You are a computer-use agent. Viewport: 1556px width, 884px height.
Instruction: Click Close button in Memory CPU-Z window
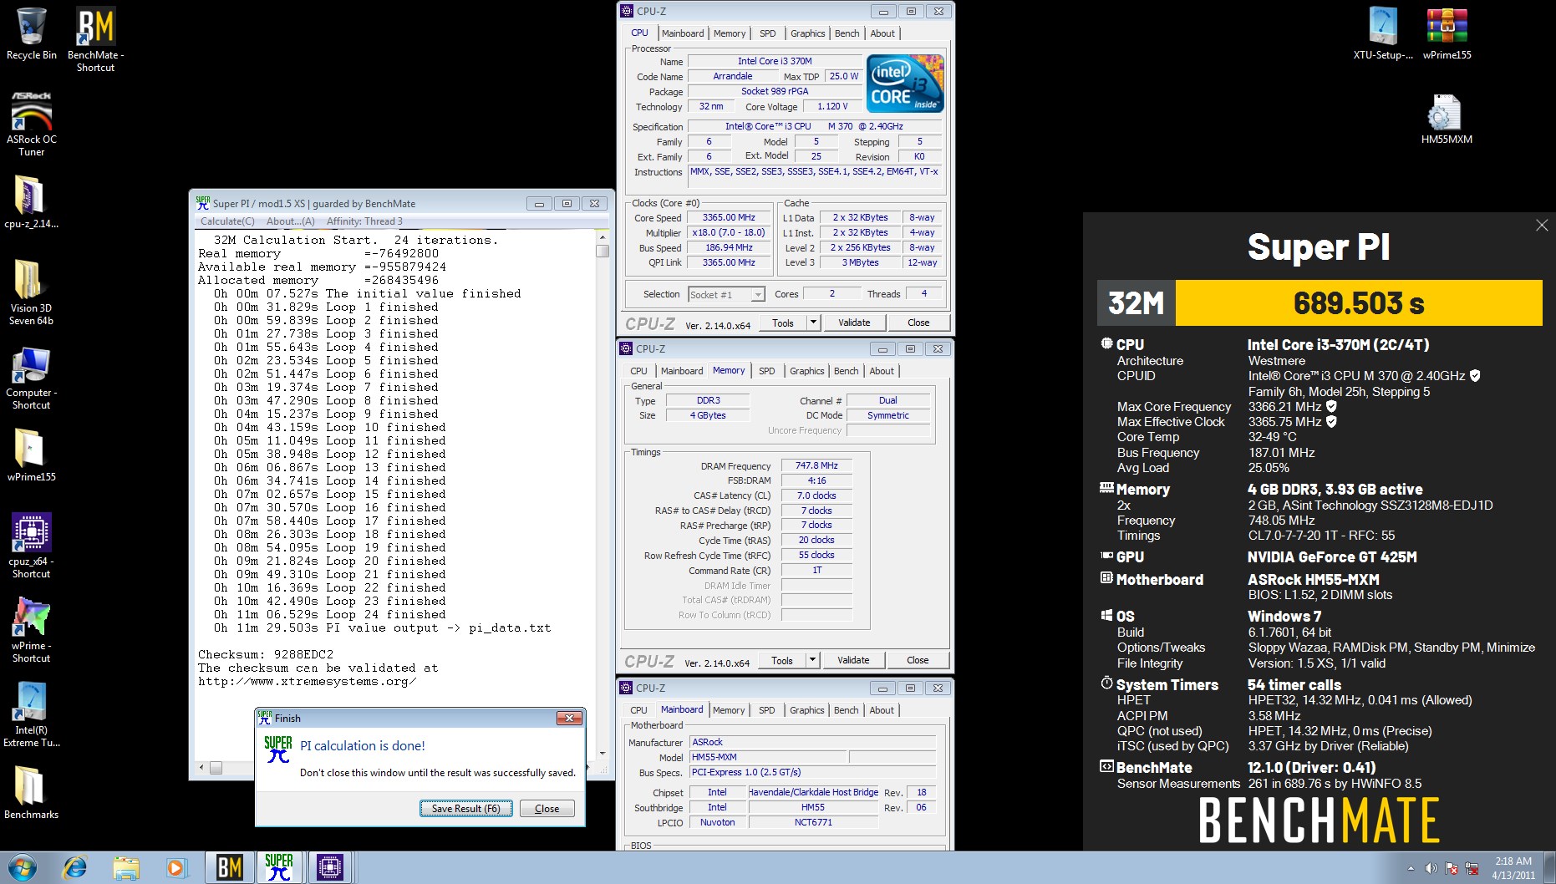918,660
